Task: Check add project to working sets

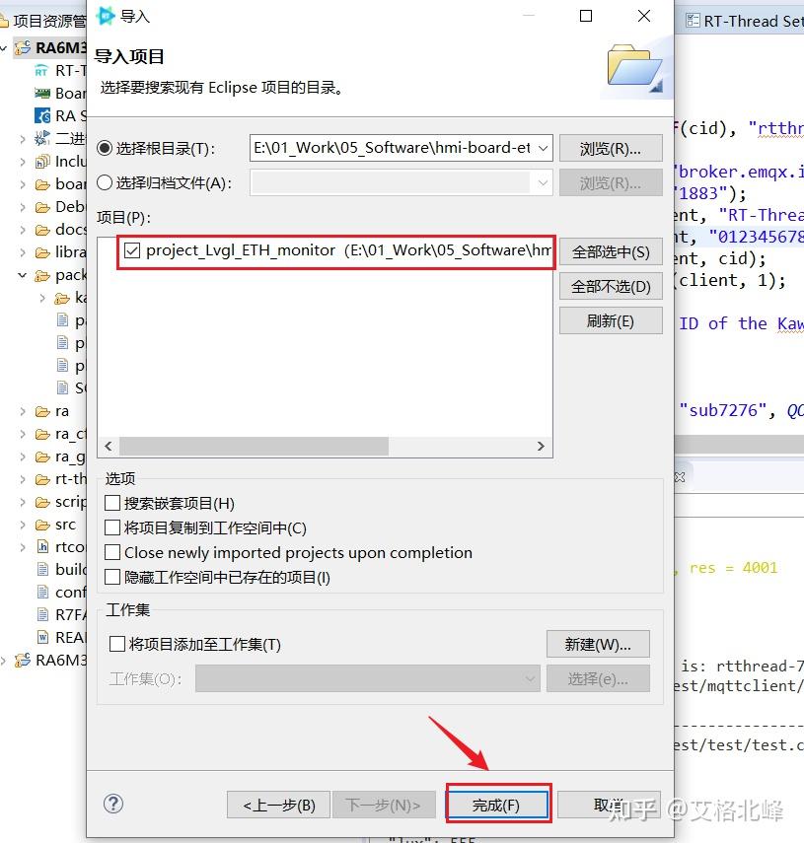Action: [116, 644]
